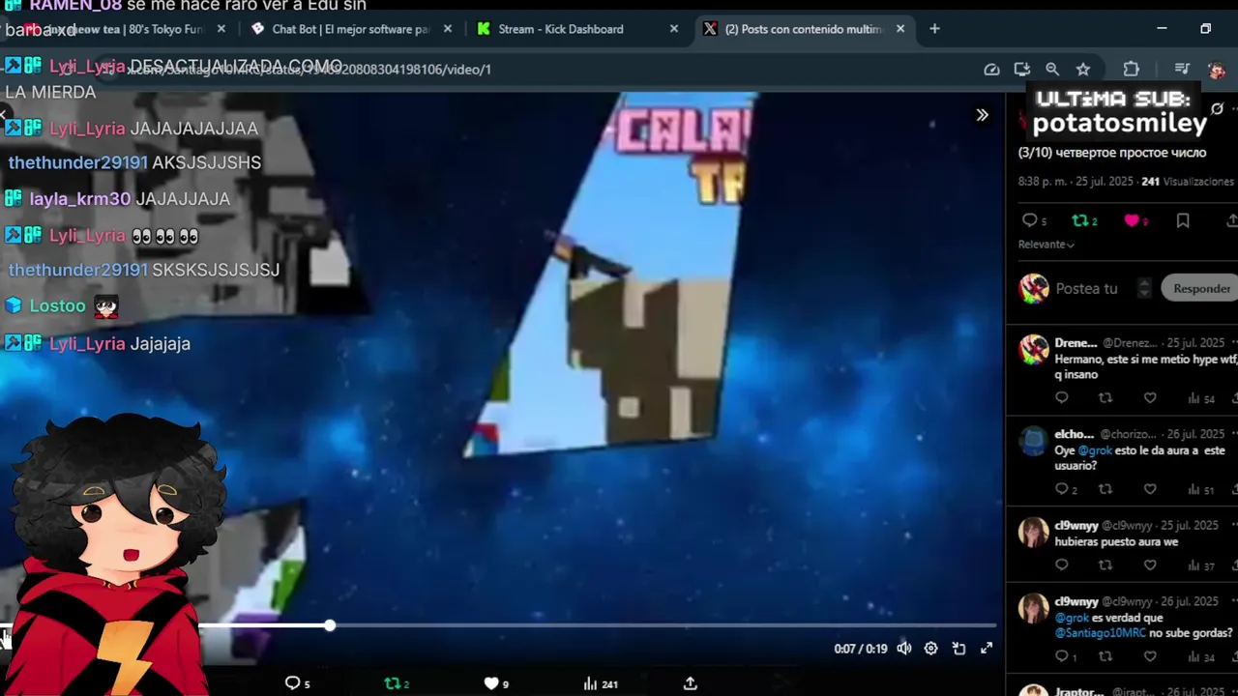1238x696 pixels.
Task: Focus the 'Postea tu' reply field
Action: (1086, 288)
